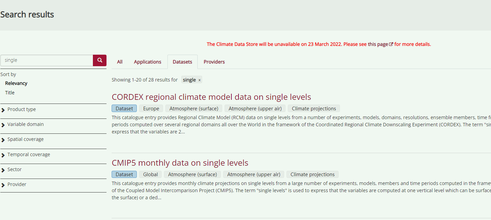
Task: Click Climate projections tag under CMIP5
Action: pos(312,175)
